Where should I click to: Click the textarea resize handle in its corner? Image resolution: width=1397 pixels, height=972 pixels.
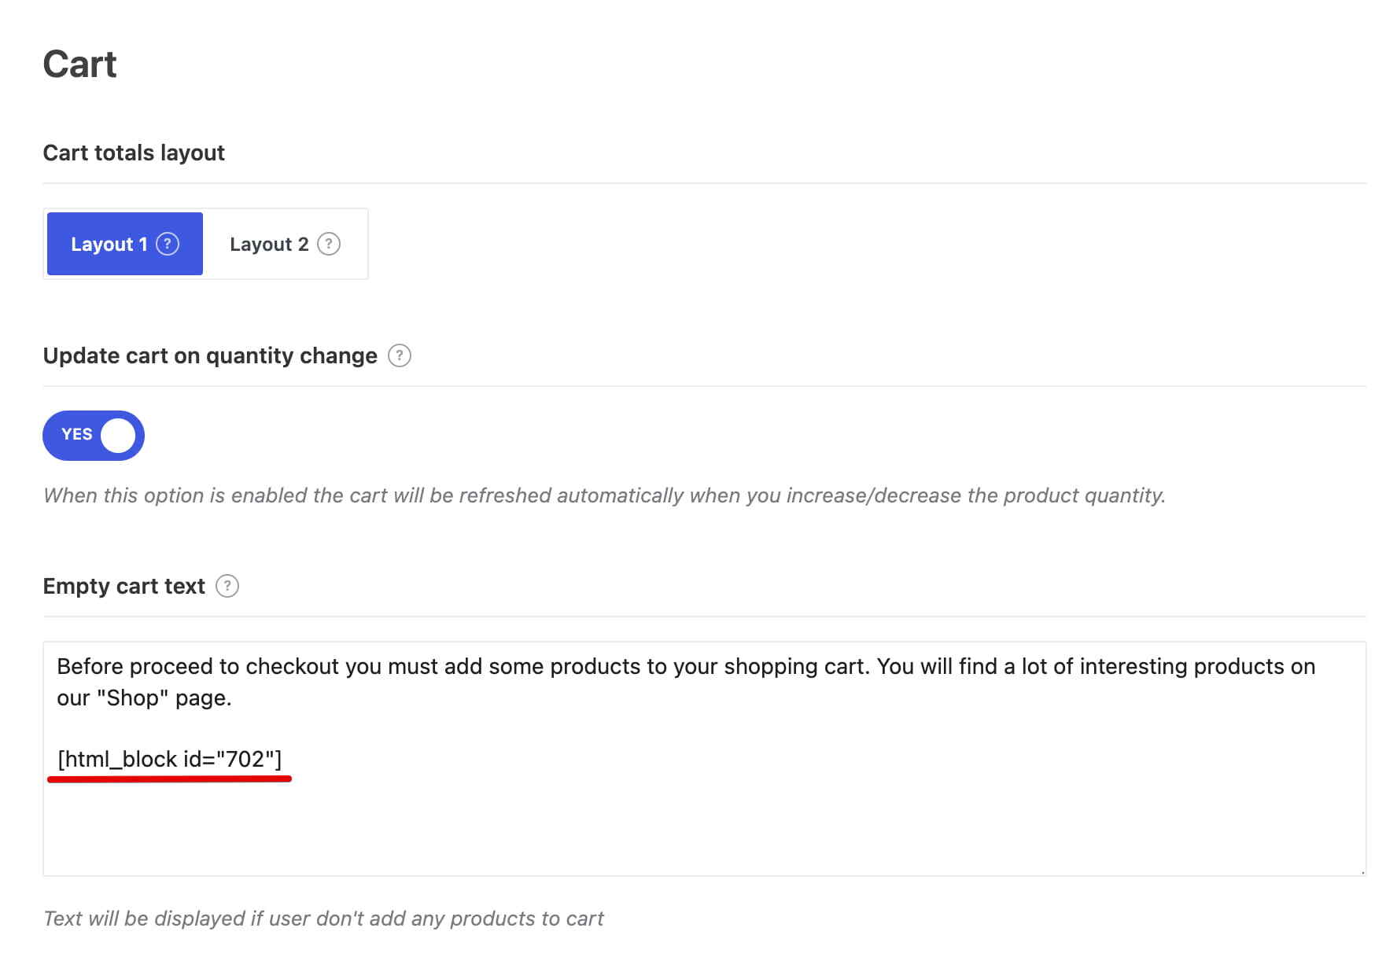[1362, 871]
